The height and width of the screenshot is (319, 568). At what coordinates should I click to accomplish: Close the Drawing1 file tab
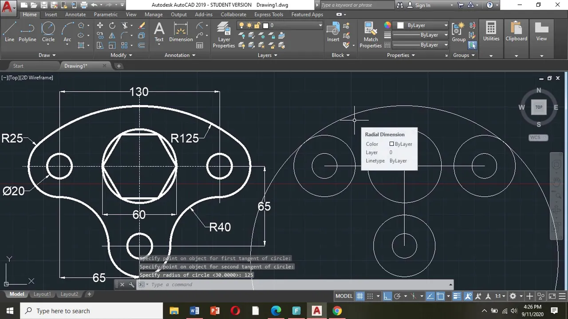[x=104, y=66]
